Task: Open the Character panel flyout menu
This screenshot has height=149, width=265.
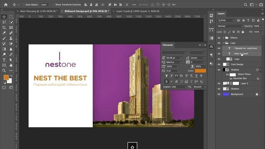Action: pos(205,45)
